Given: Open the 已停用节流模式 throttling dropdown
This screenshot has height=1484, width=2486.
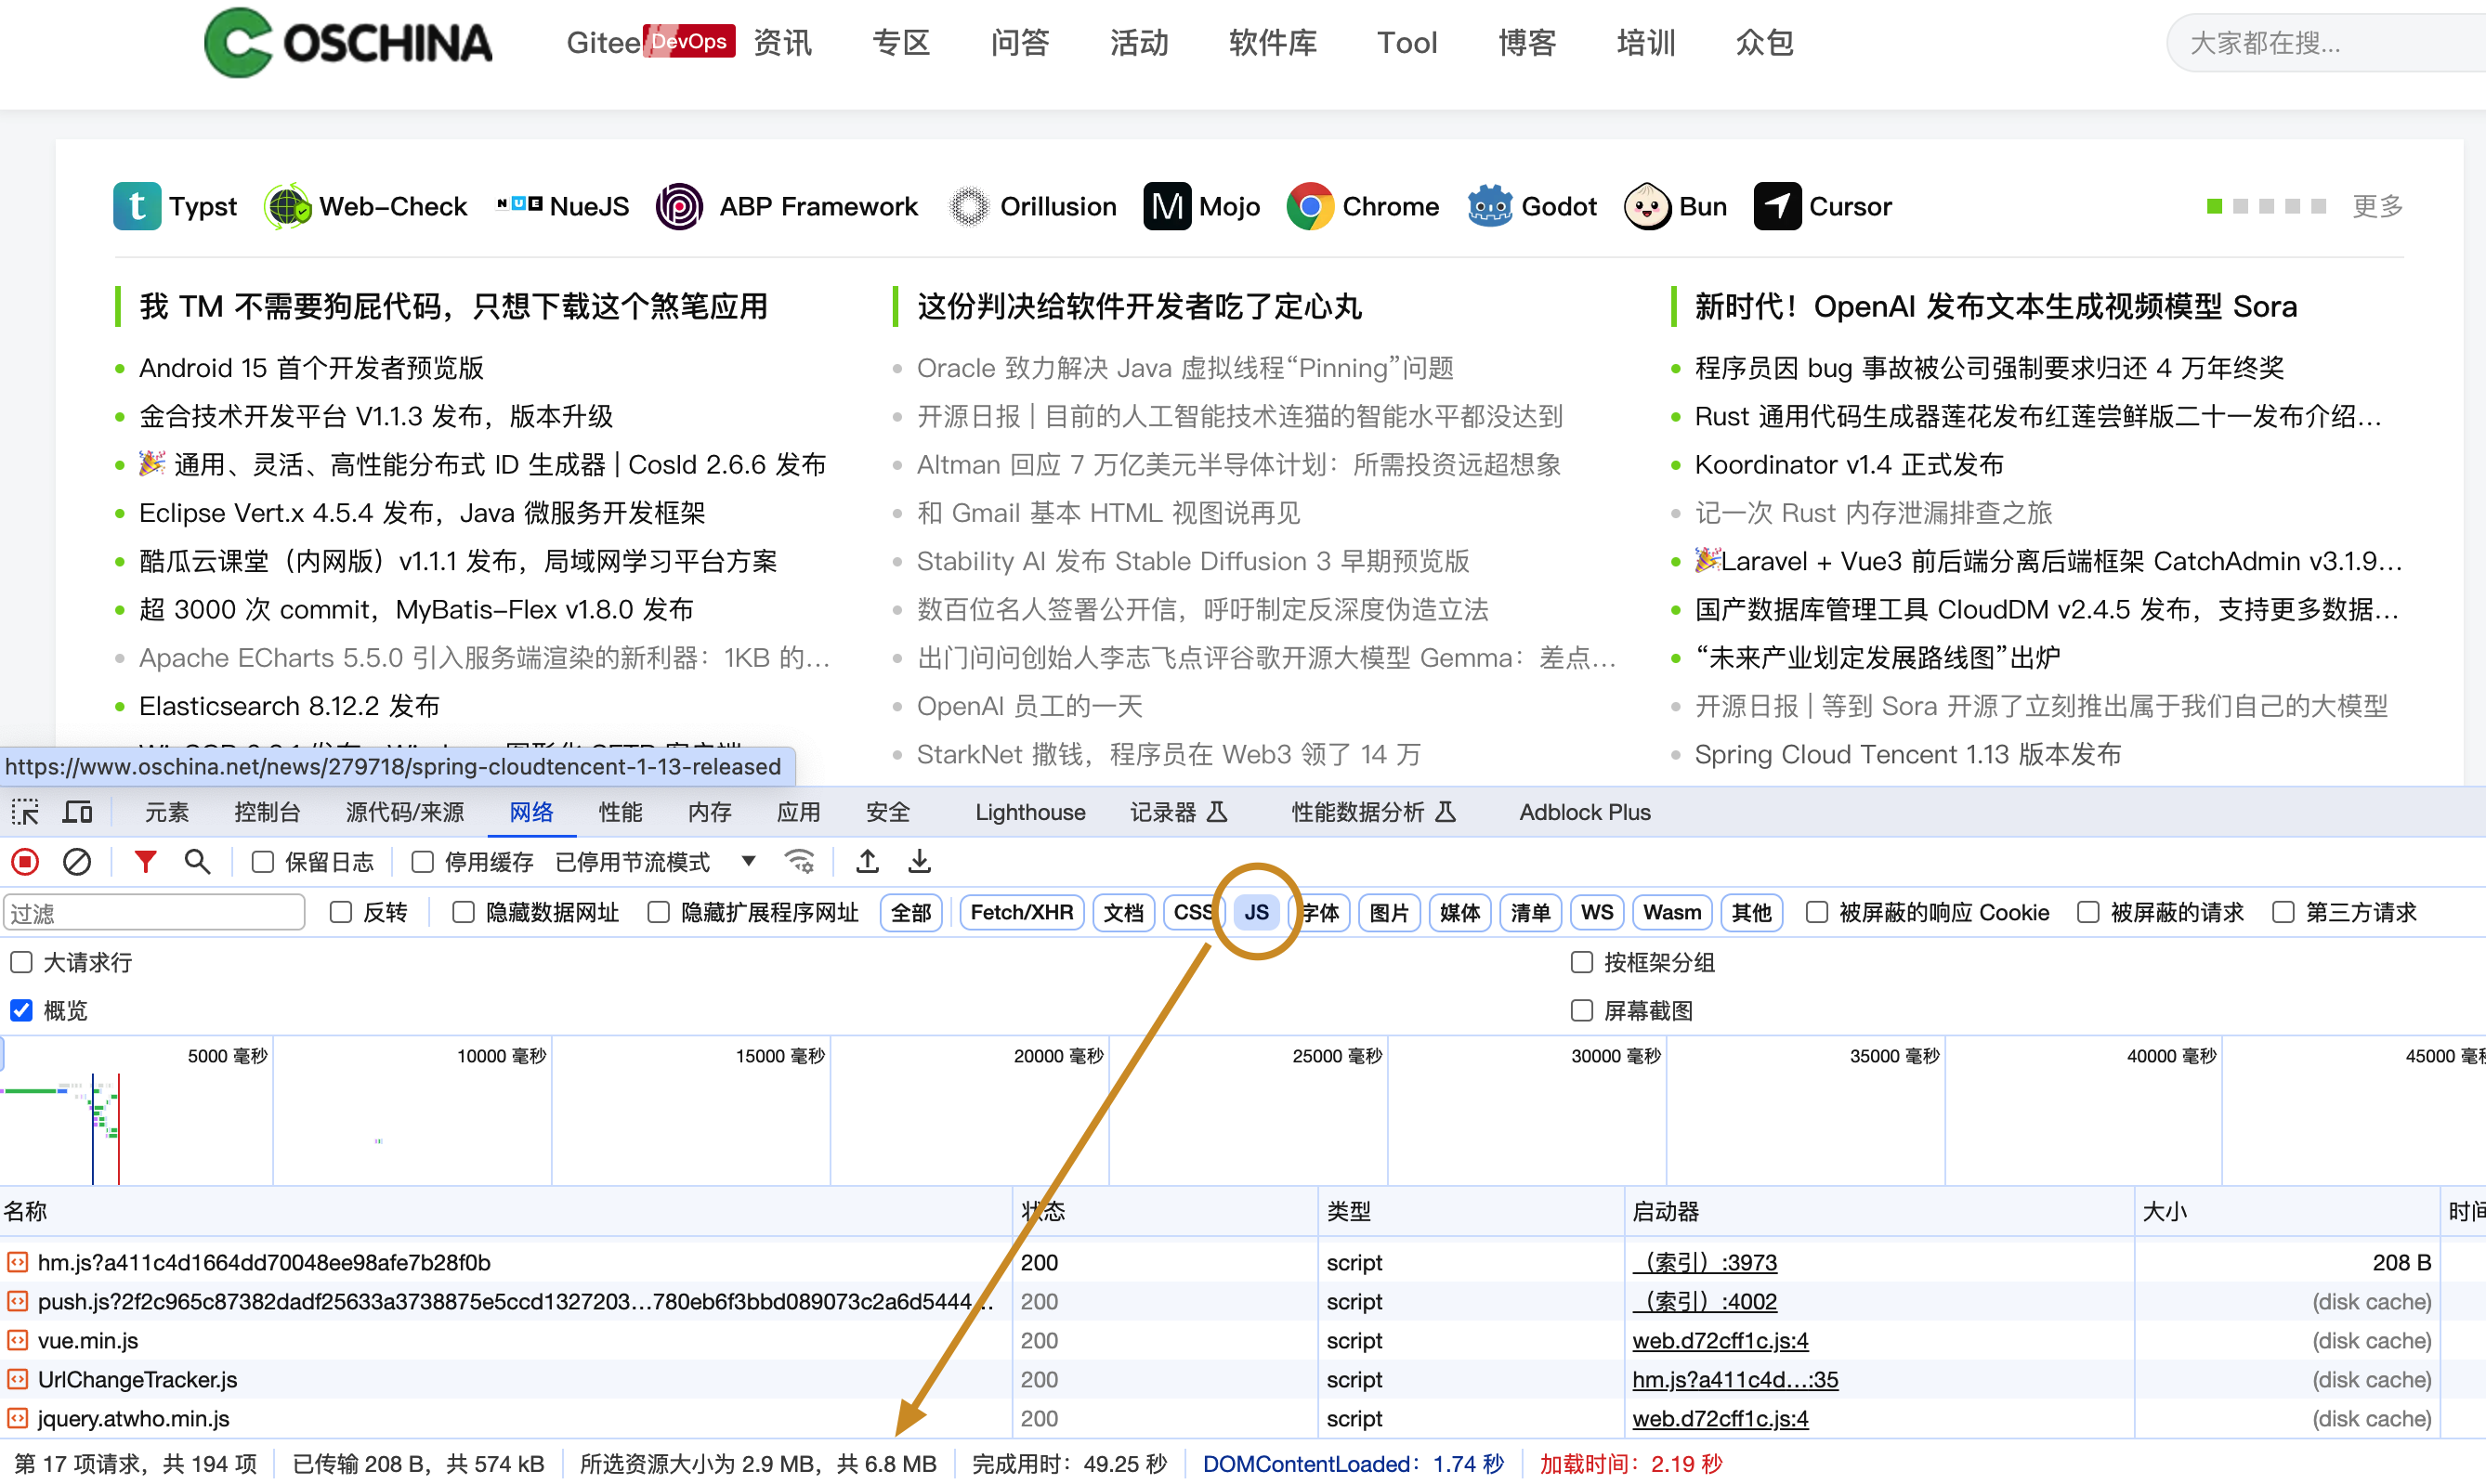Looking at the screenshot, I should coord(748,861).
